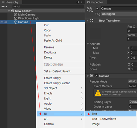137x128 pixels.
Task: Click the Inspector info icon
Action: (88, 2)
